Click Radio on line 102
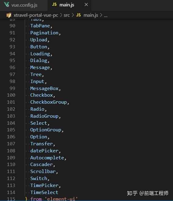The height and width of the screenshot is (201, 173). (x=37, y=109)
